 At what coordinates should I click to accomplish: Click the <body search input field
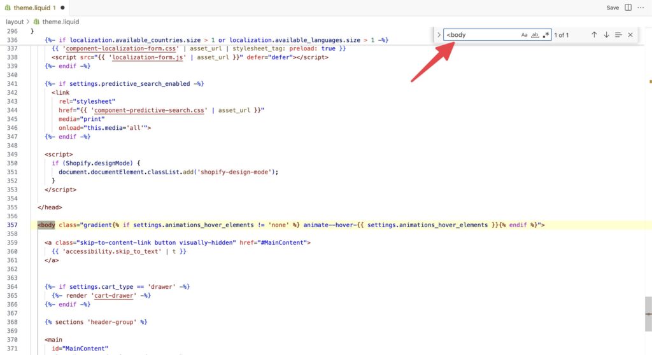(481, 35)
